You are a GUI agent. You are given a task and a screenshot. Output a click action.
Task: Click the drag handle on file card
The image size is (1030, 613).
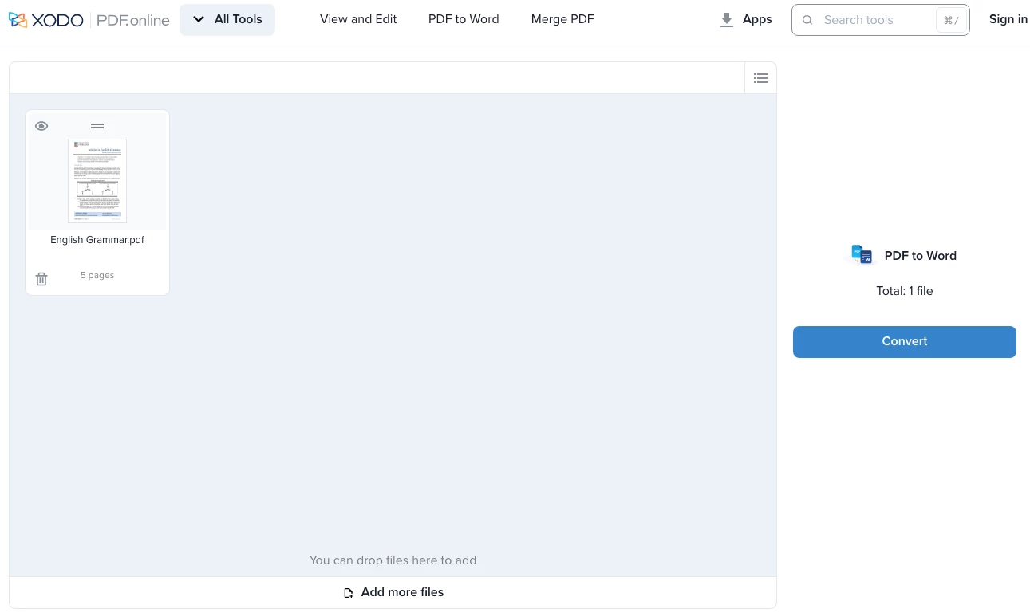tap(97, 126)
